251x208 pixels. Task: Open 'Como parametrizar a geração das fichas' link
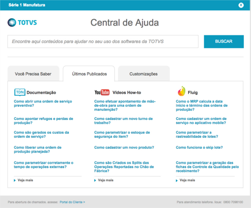coord(207,167)
